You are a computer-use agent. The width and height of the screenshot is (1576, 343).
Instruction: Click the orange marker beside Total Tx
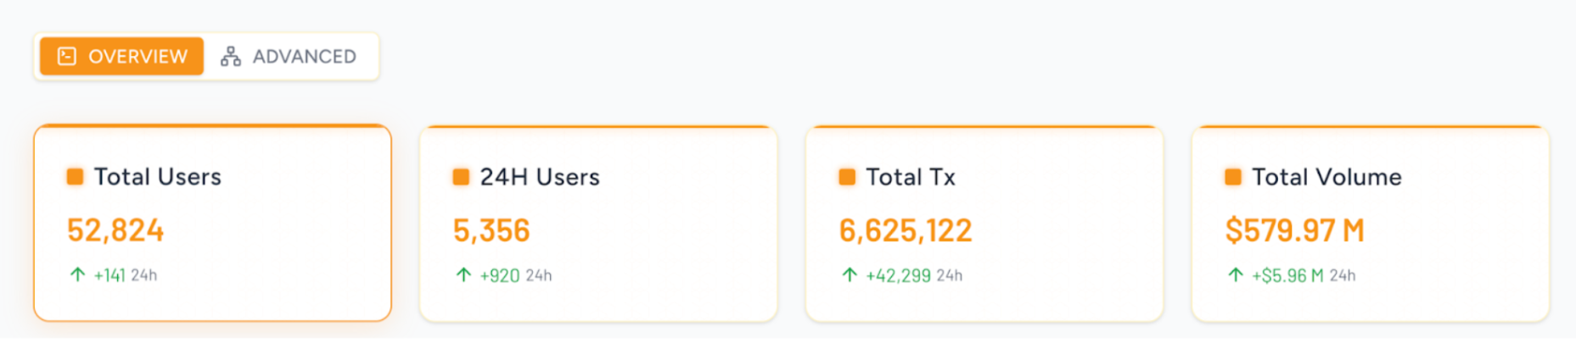pyautogui.click(x=847, y=176)
